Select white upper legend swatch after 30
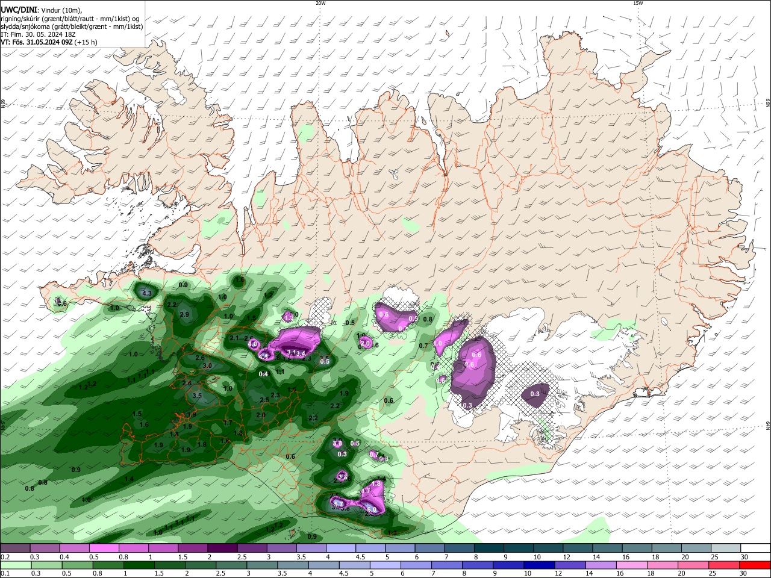 pos(756,548)
